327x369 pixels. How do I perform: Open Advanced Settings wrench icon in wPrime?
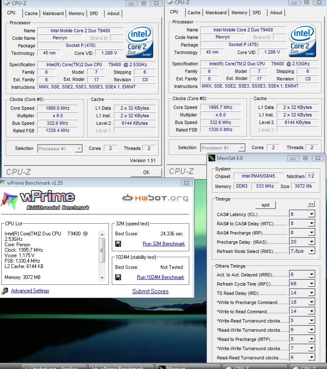5,291
